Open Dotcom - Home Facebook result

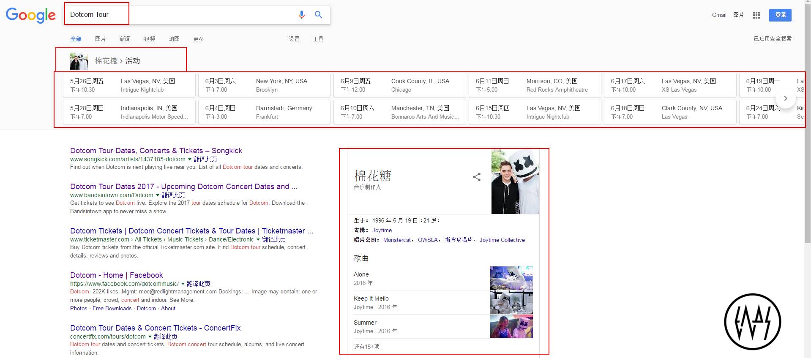[x=116, y=275]
